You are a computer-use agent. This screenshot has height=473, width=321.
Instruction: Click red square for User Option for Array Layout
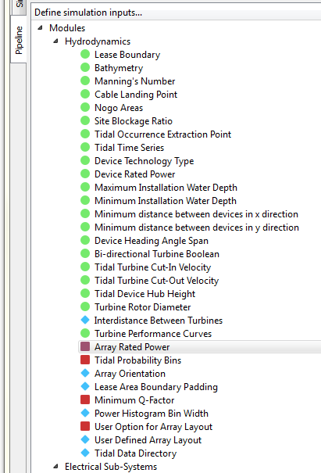[85, 426]
